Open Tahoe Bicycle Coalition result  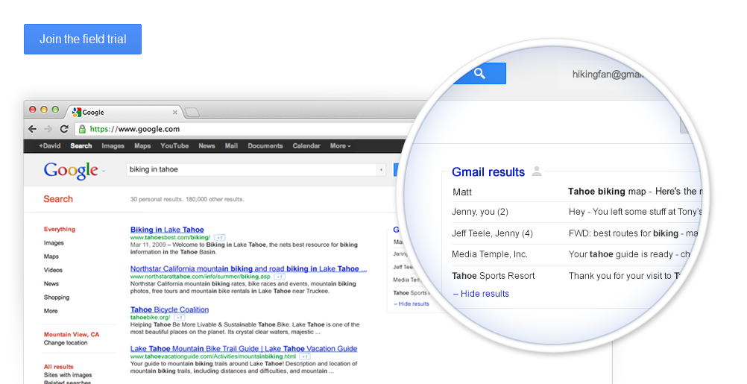pos(169,309)
